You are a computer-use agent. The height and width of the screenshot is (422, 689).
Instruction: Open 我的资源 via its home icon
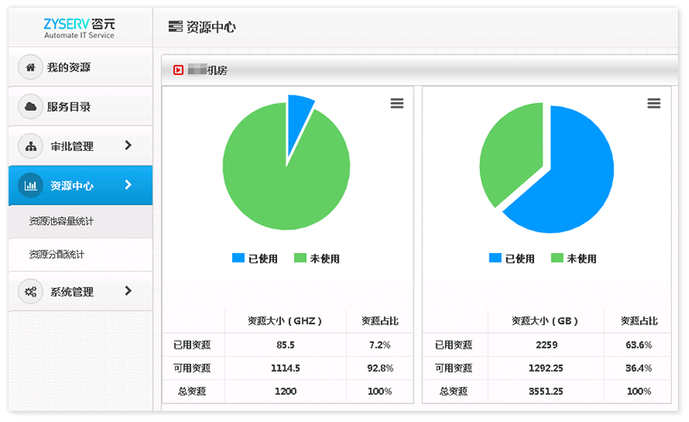point(31,67)
